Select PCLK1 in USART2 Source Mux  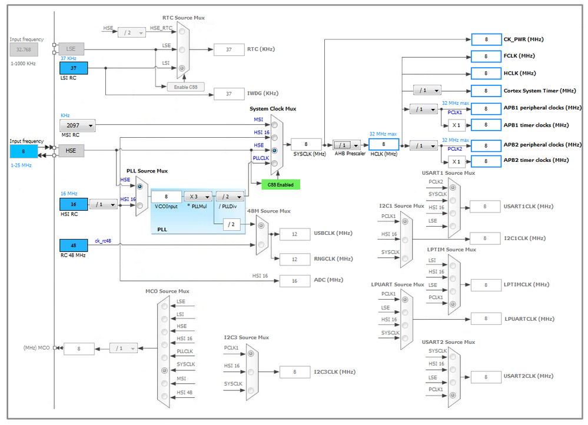(453, 395)
